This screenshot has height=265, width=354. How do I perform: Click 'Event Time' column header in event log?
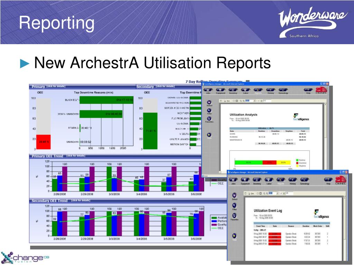point(261,226)
